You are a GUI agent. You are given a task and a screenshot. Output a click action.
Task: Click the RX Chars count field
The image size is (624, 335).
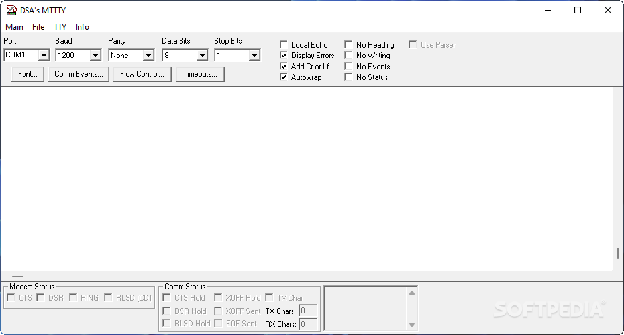(308, 324)
